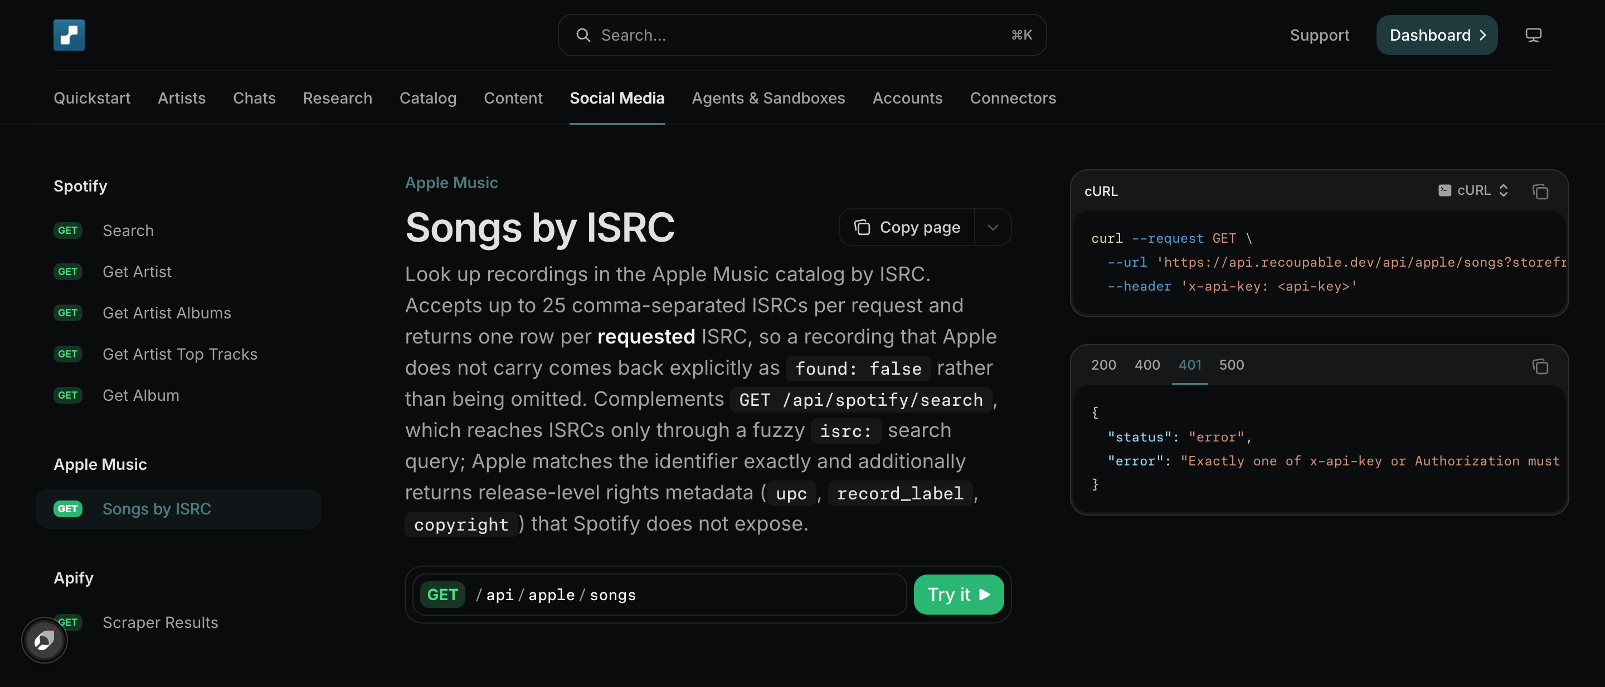The width and height of the screenshot is (1605, 687).
Task: Click the /api/apple/songs endpoint path bar
Action: click(x=659, y=594)
